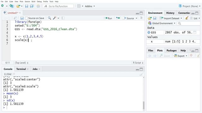Open the Code tools wand dropdown arrow
The width and height of the screenshot is (202, 113).
pyautogui.click(x=58, y=18)
